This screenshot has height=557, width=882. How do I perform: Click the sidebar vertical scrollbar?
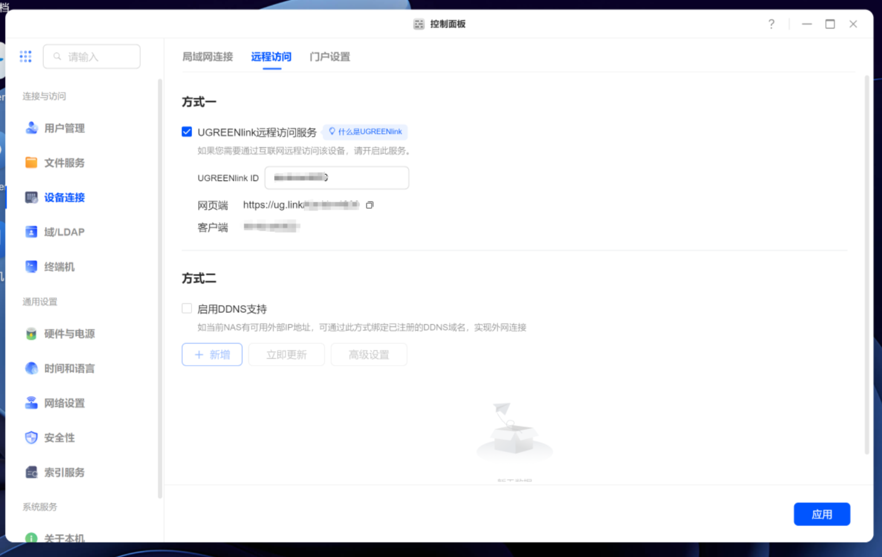160,288
